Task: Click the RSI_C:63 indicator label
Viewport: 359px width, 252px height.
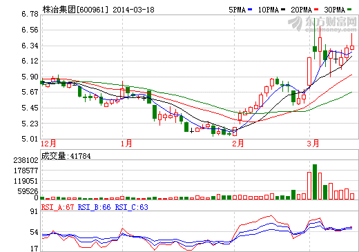Action: [131, 207]
